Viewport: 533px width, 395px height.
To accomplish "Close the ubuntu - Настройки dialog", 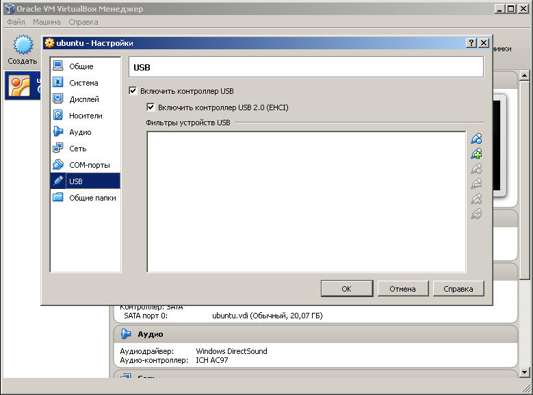I will tap(484, 43).
